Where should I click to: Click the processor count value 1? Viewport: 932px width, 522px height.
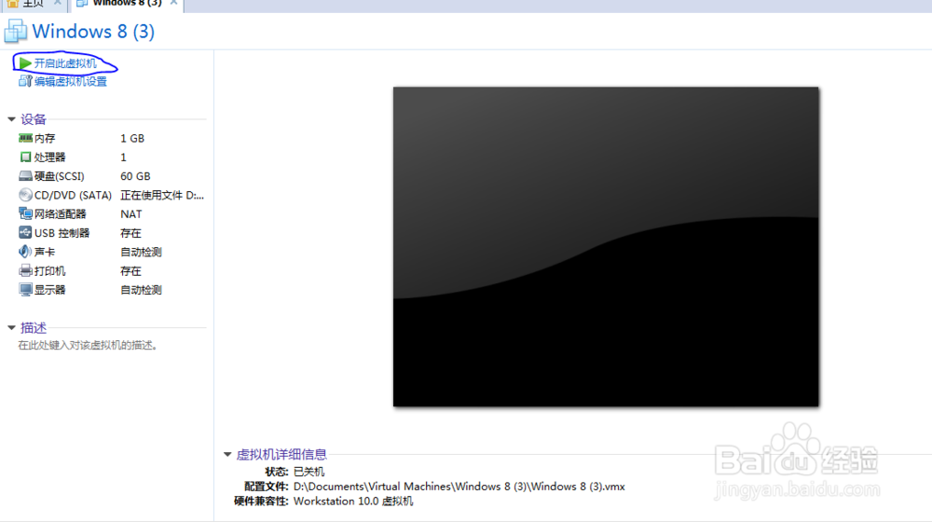tap(124, 157)
